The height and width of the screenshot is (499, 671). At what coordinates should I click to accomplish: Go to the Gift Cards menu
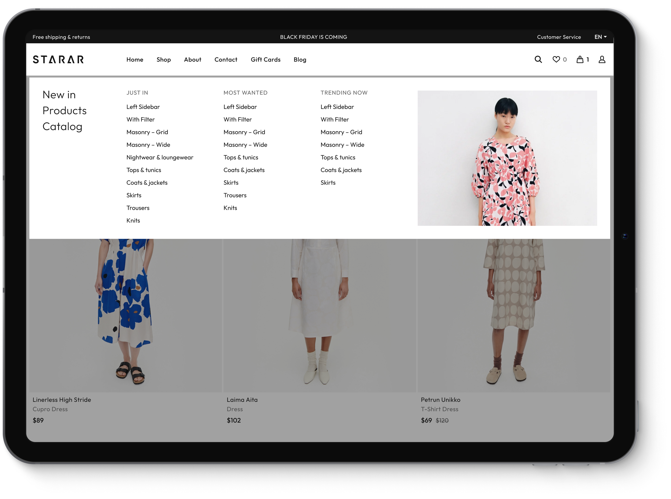pyautogui.click(x=265, y=59)
